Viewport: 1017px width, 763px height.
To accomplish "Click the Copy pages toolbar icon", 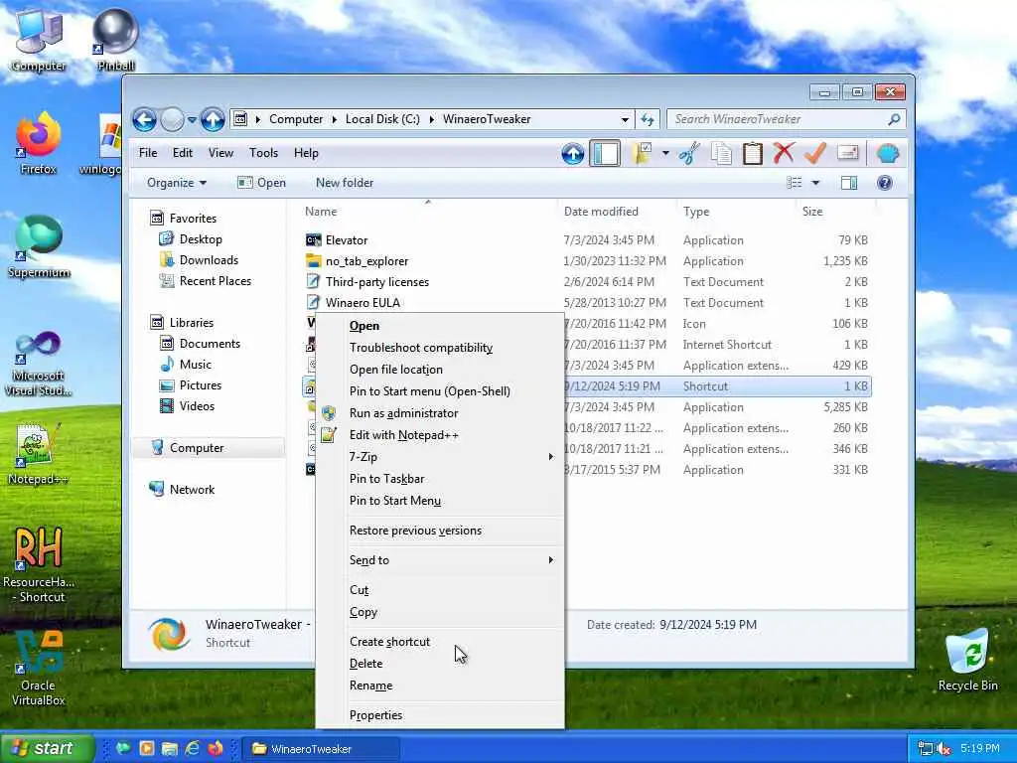I will [721, 154].
